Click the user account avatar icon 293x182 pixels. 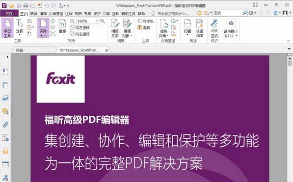285,13
